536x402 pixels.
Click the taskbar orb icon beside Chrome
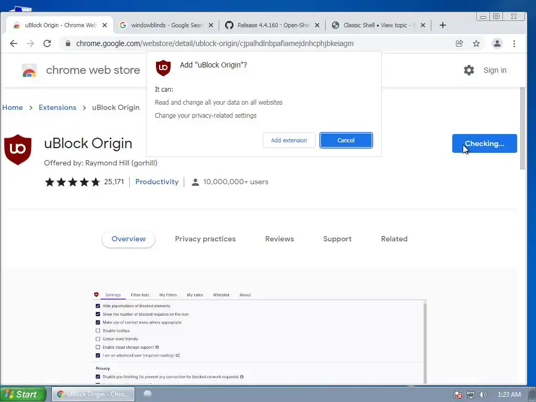click(x=147, y=394)
